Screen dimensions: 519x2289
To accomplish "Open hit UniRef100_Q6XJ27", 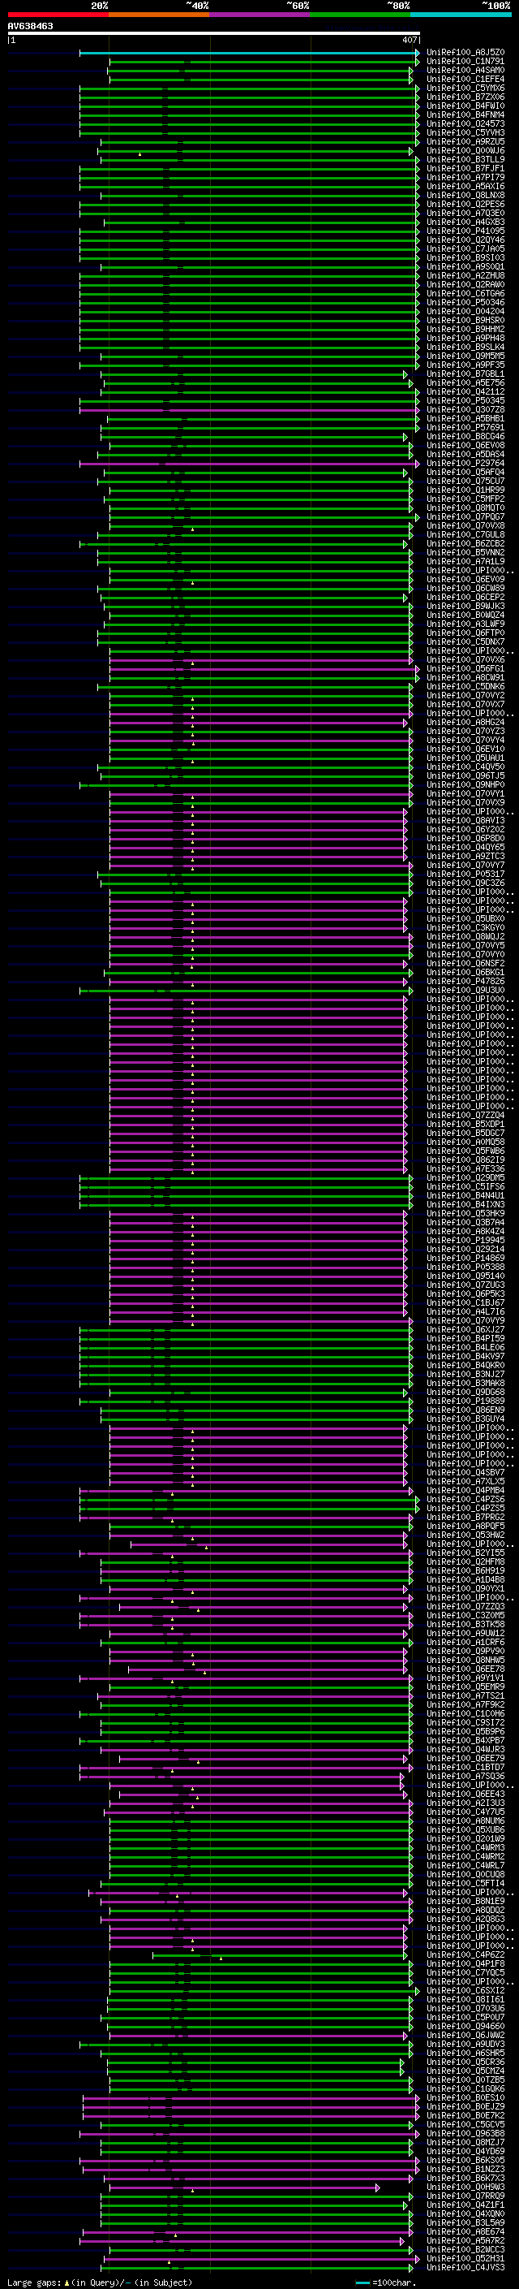I will [x=465, y=1329].
